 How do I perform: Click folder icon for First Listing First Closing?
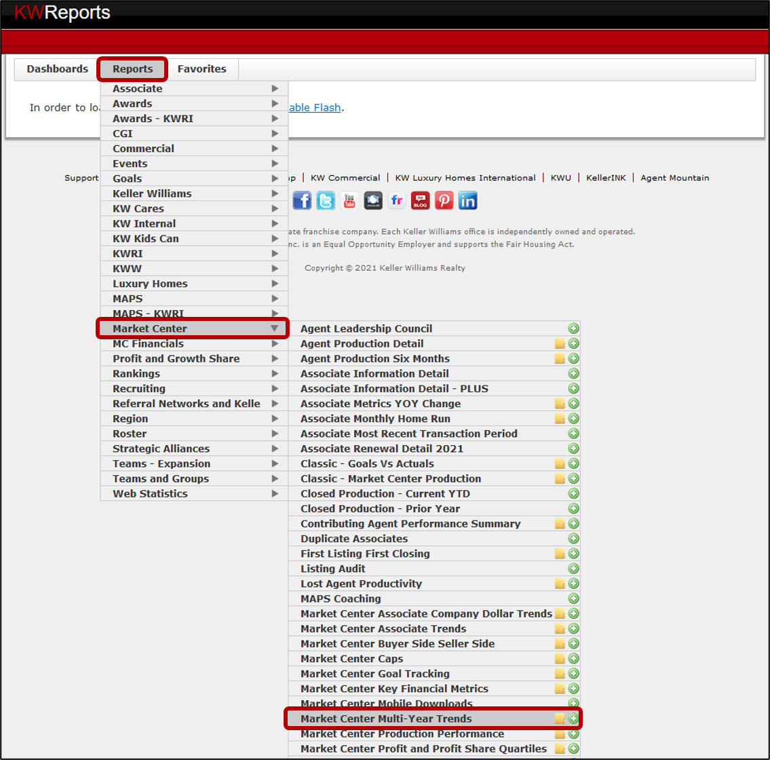click(559, 554)
